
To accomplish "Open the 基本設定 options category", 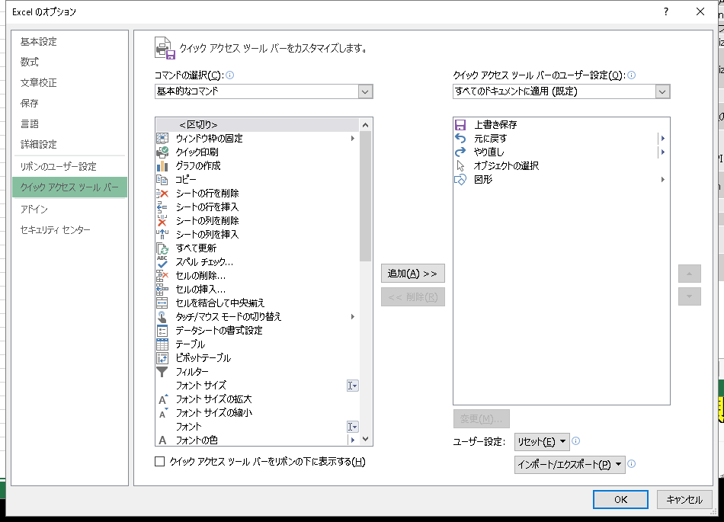I will 69,42.
